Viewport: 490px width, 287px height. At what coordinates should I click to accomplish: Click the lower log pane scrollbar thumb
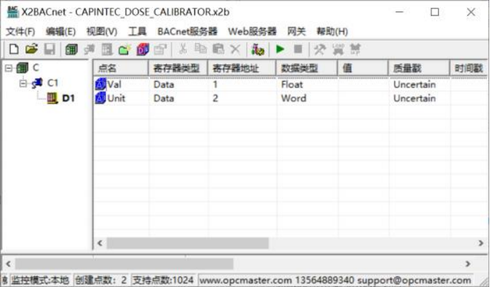[124, 264]
